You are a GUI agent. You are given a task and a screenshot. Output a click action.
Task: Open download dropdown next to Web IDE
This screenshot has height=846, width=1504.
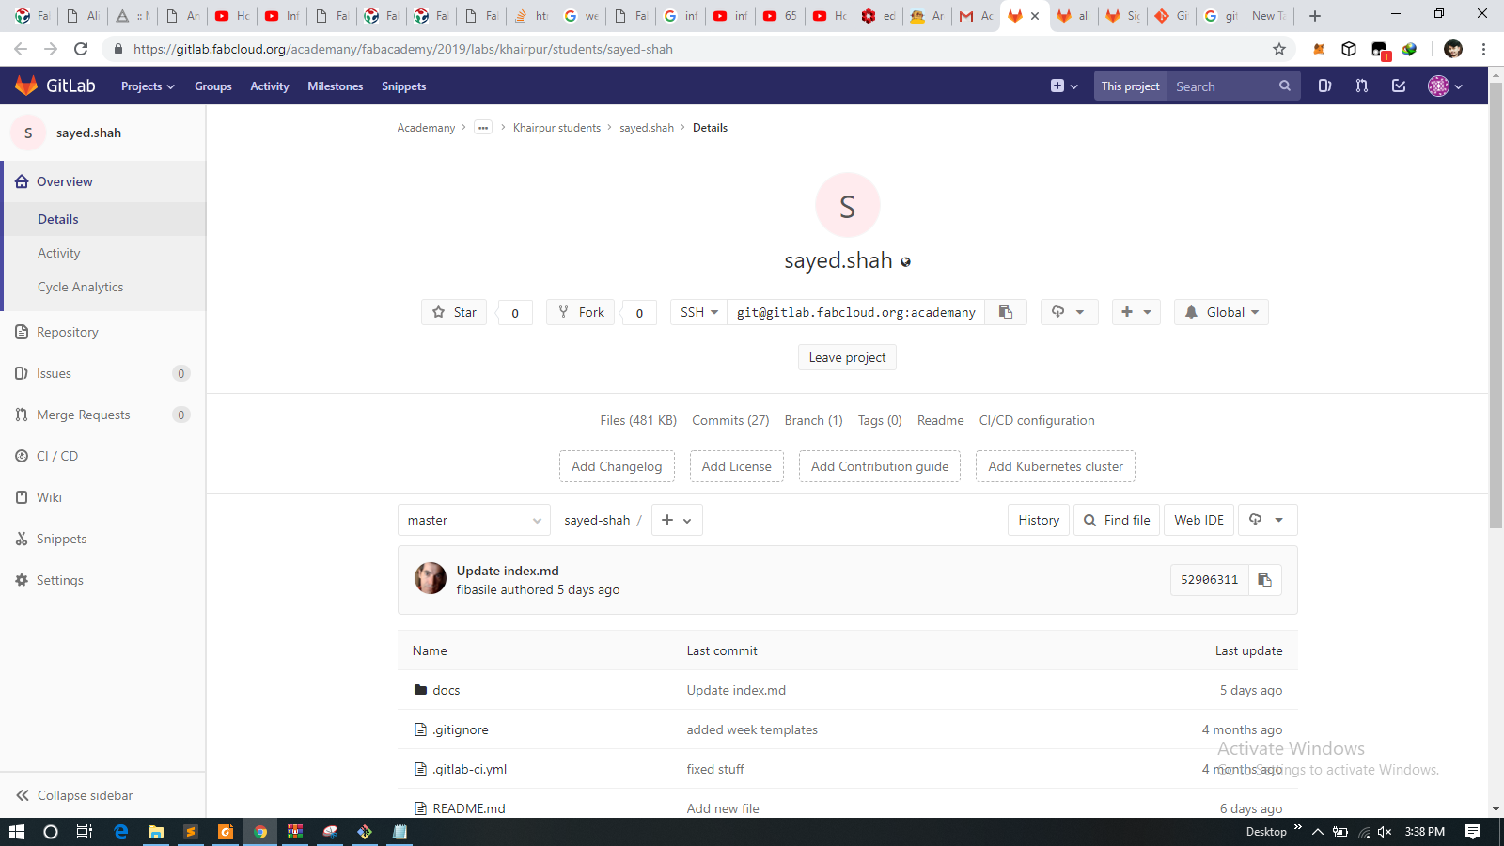point(1267,520)
